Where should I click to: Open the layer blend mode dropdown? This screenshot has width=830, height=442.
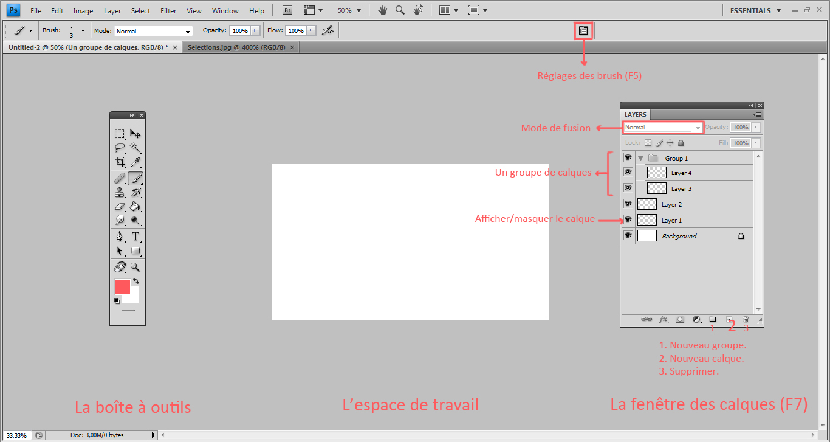[662, 128]
